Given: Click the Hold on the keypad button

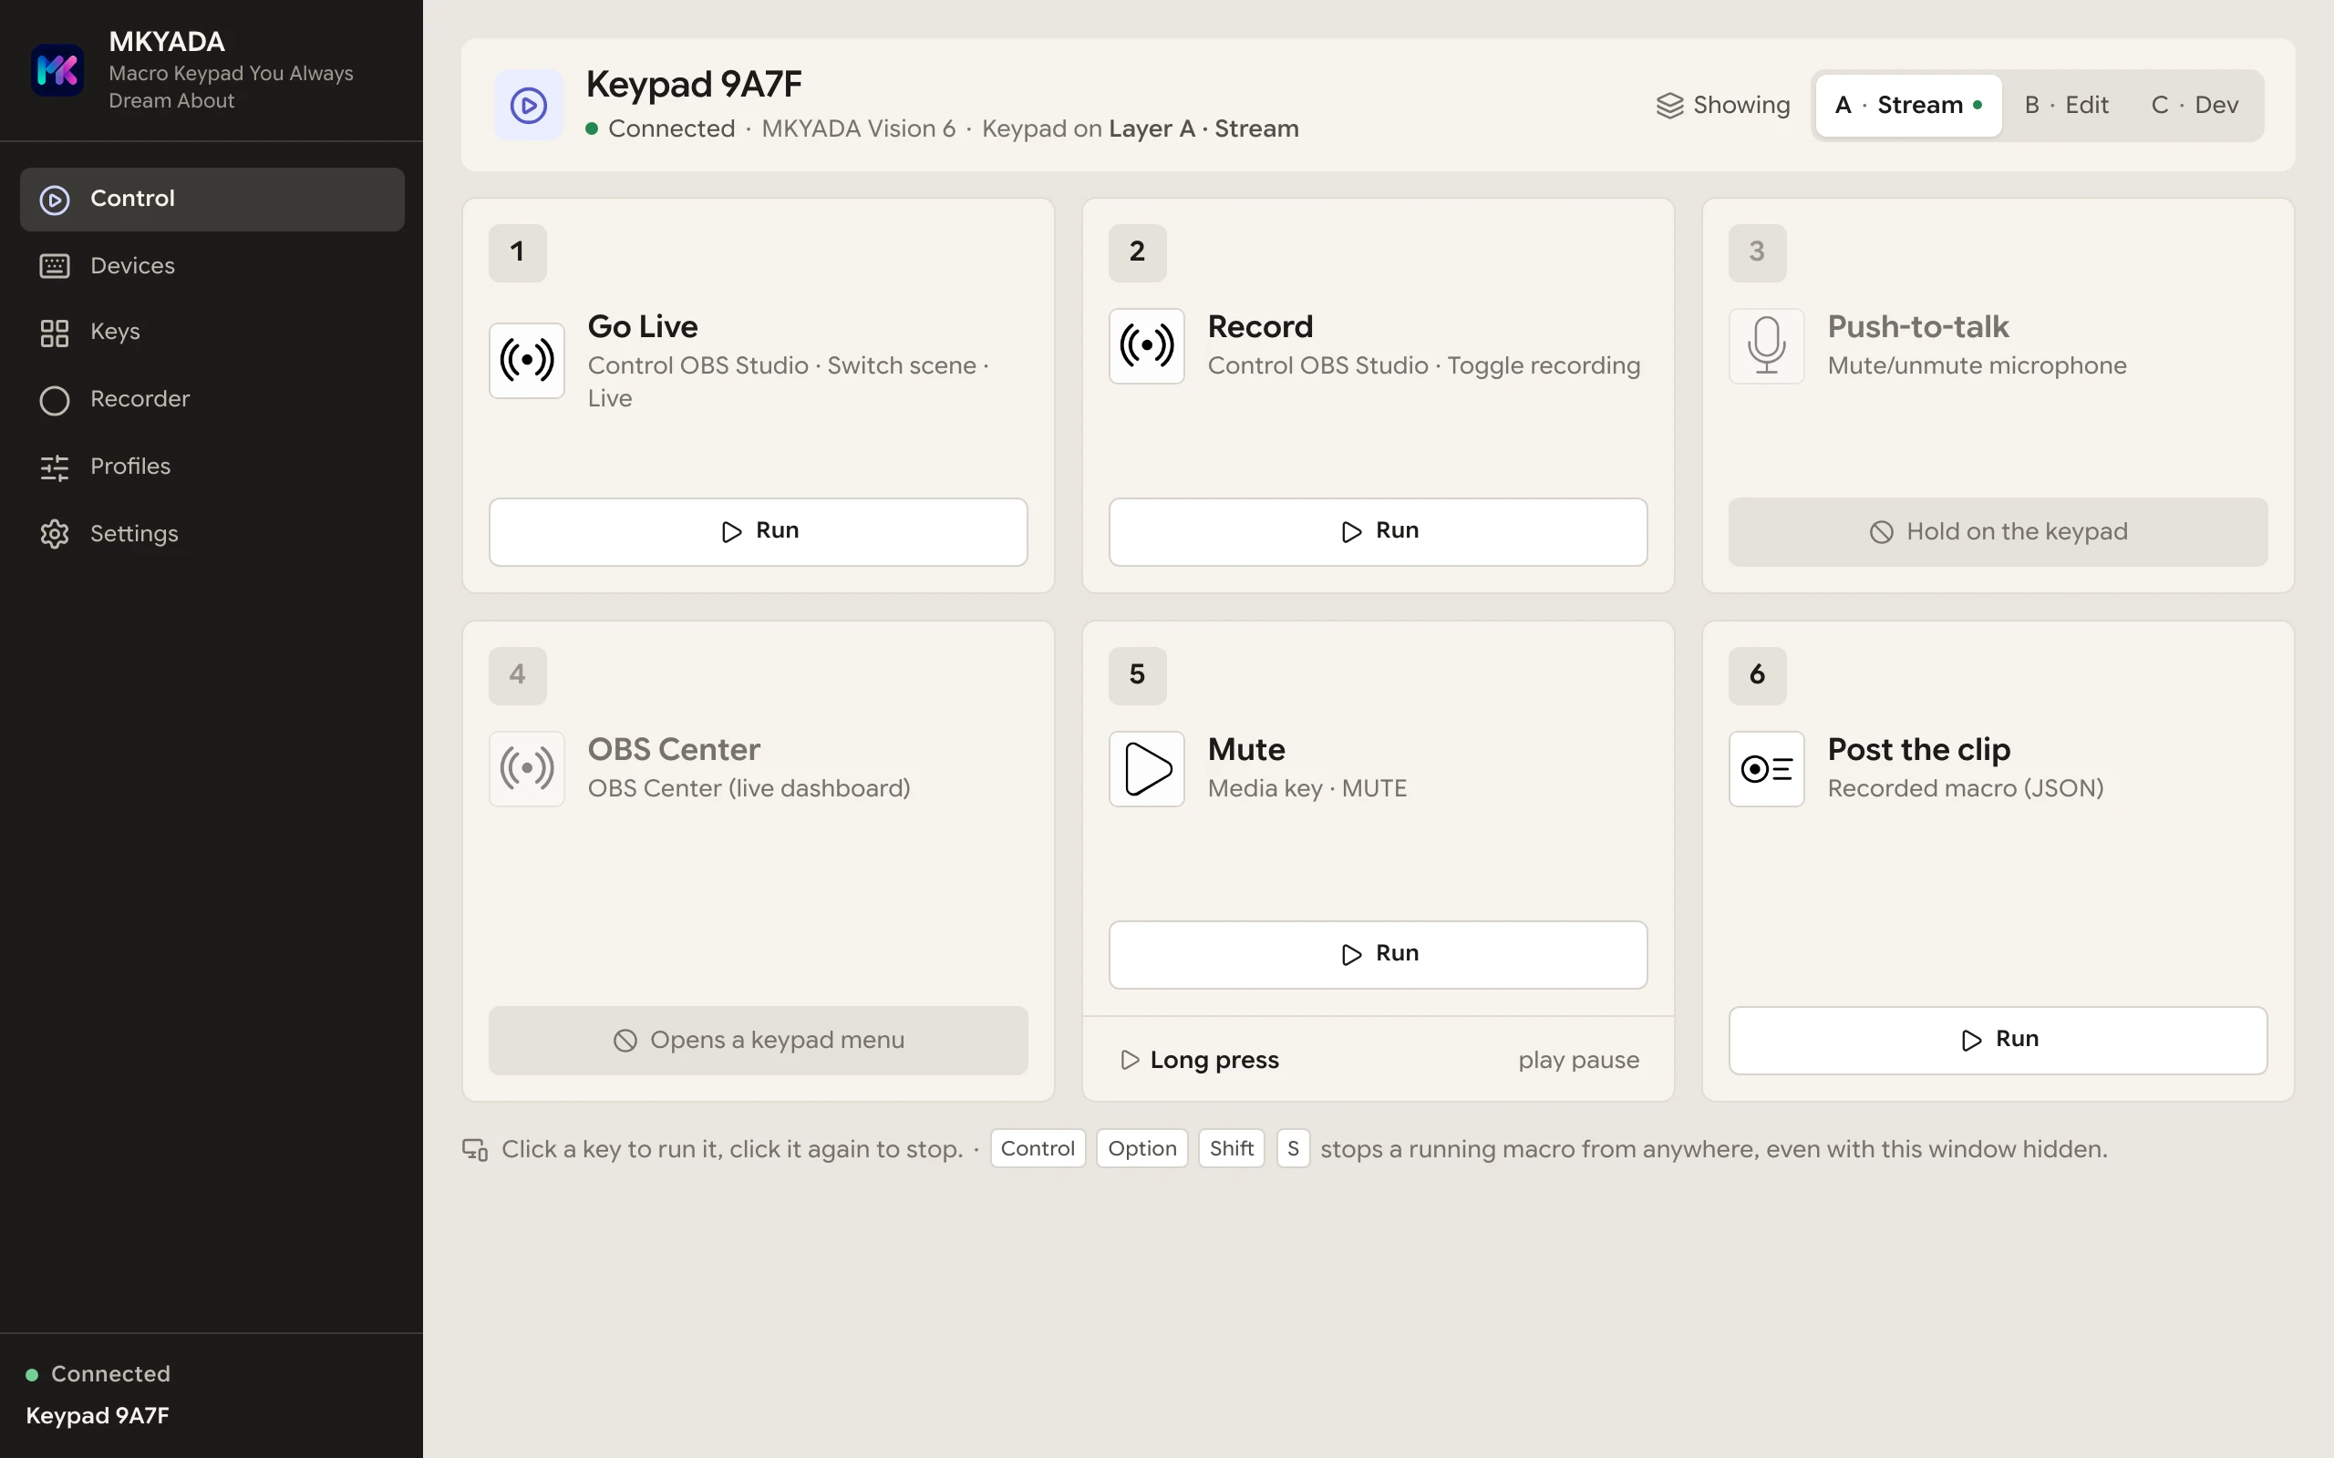Looking at the screenshot, I should coord(1998,531).
